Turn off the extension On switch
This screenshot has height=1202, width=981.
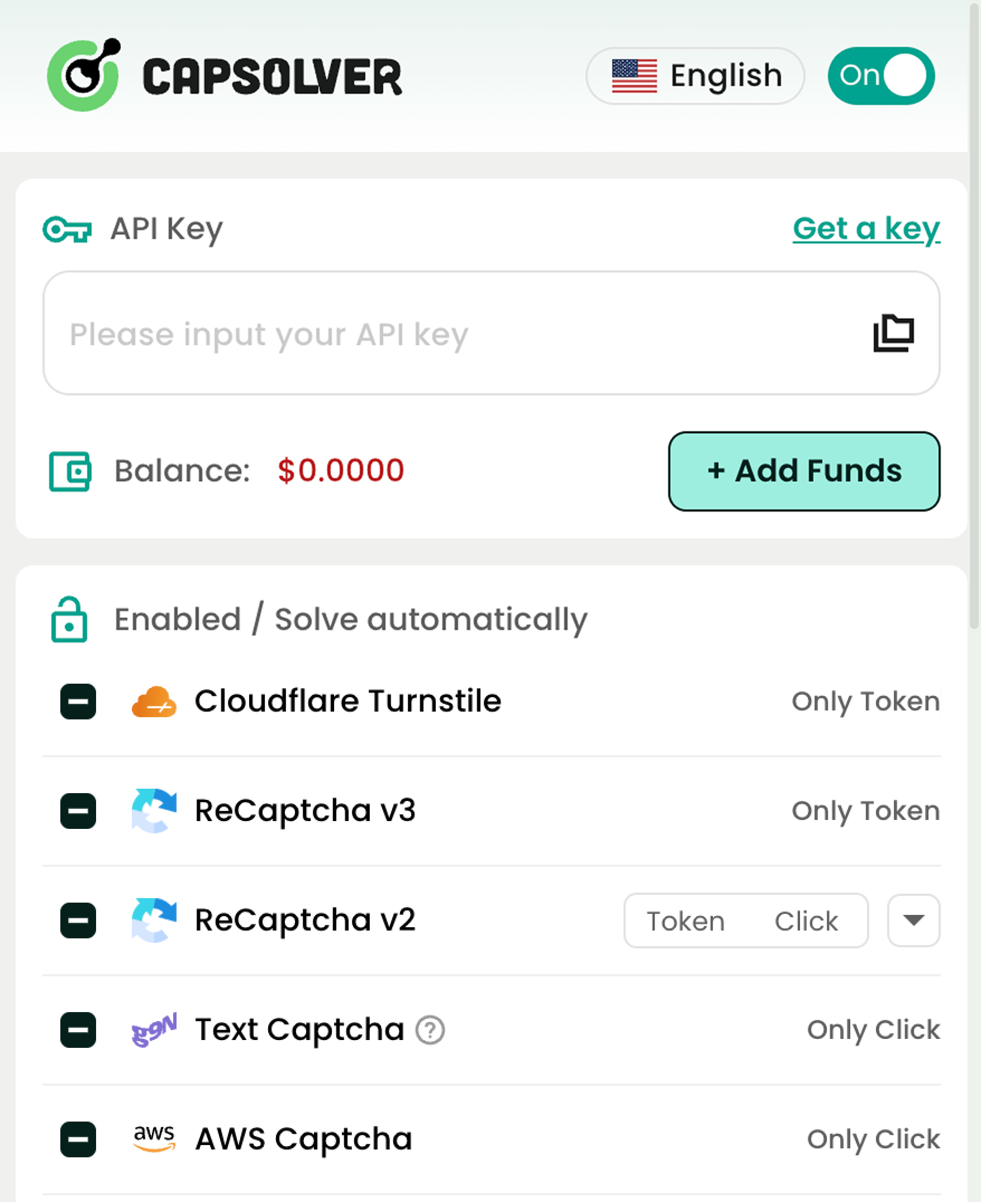click(x=880, y=76)
